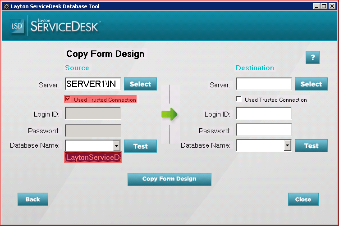Minimize the Database Tool window

point(316,6)
